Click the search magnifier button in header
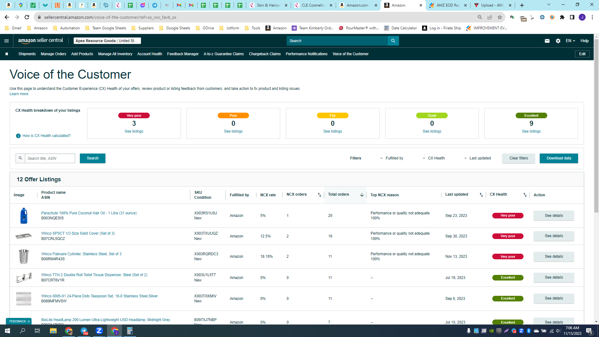 pyautogui.click(x=393, y=41)
